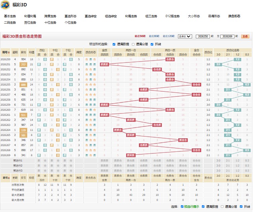Click the orange 查看 button

tap(245, 36)
